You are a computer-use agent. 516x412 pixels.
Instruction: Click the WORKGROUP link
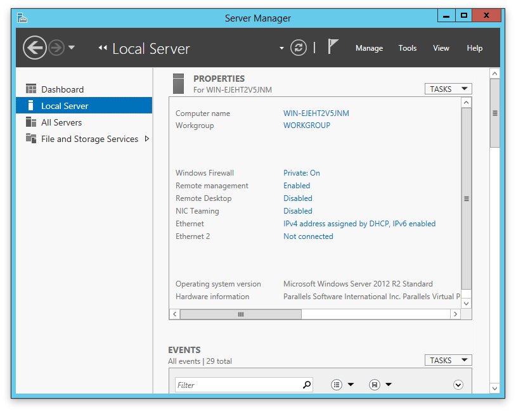pos(307,125)
